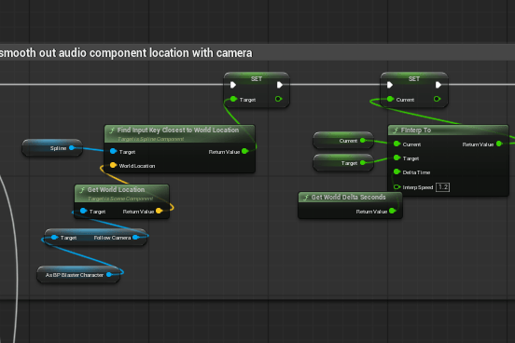Click the Target input pin on first SET node

coord(233,99)
